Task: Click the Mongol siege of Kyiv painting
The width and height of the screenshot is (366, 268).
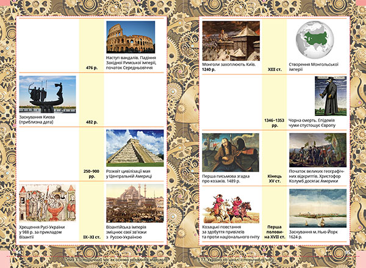Action: click(x=231, y=41)
